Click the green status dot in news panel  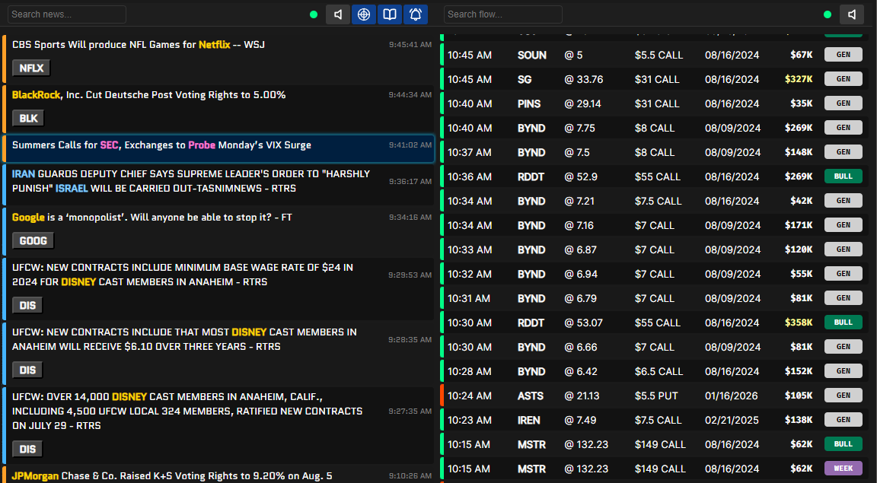point(314,14)
